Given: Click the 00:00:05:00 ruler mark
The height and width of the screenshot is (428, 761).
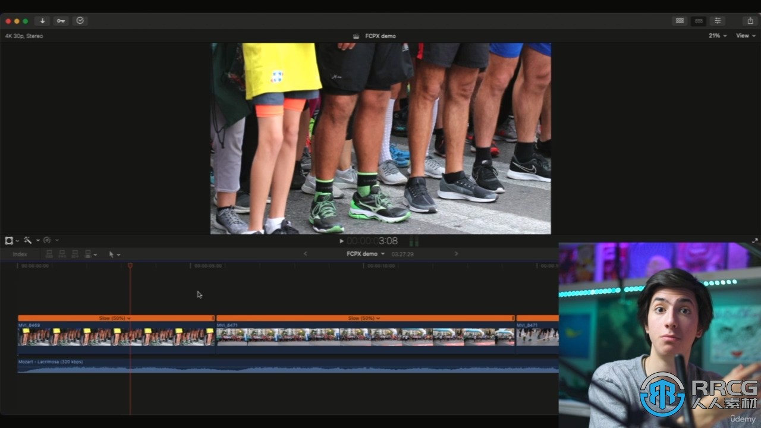Looking at the screenshot, I should 208,266.
